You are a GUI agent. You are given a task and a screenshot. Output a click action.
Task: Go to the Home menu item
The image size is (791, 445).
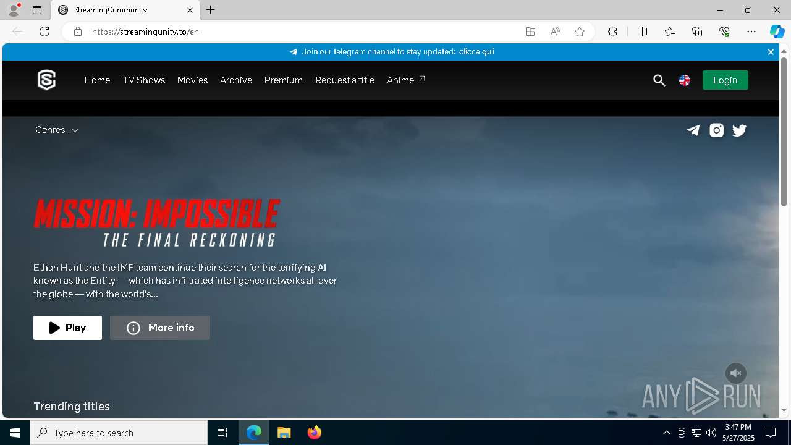tap(97, 80)
